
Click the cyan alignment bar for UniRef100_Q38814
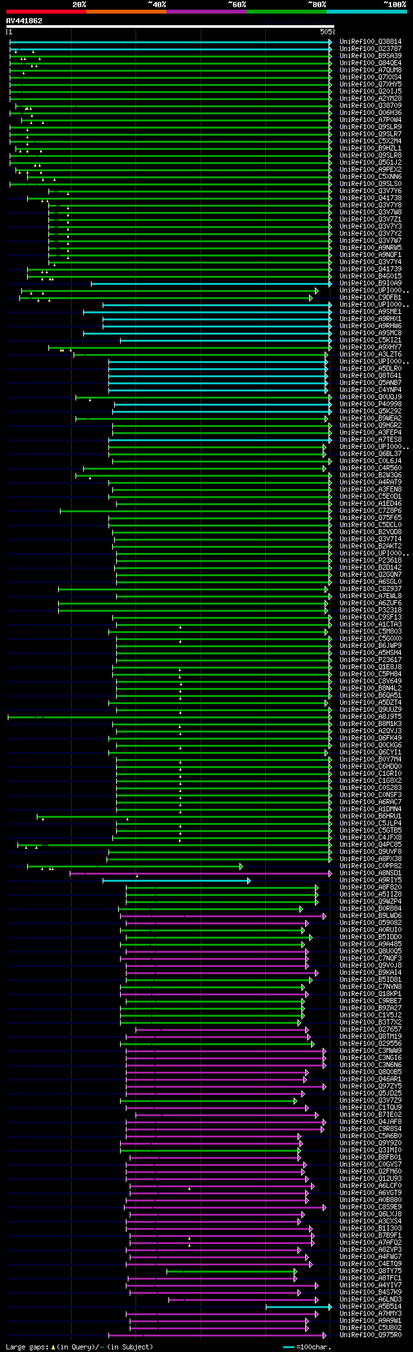[170, 42]
